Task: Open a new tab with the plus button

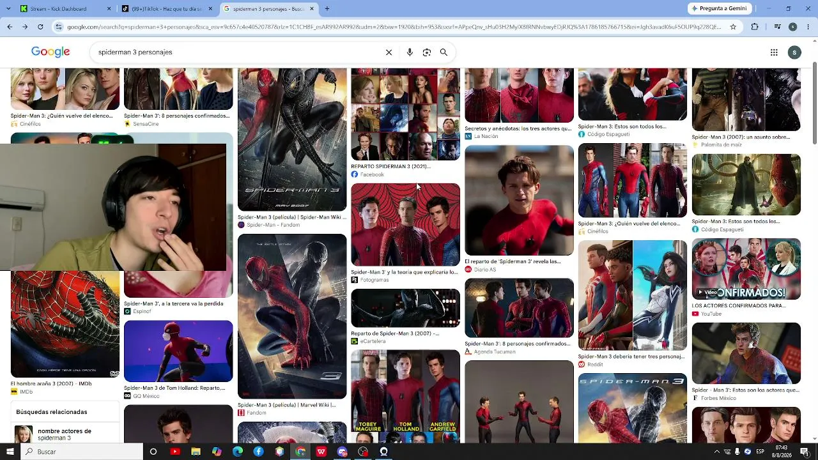Action: pos(327,9)
